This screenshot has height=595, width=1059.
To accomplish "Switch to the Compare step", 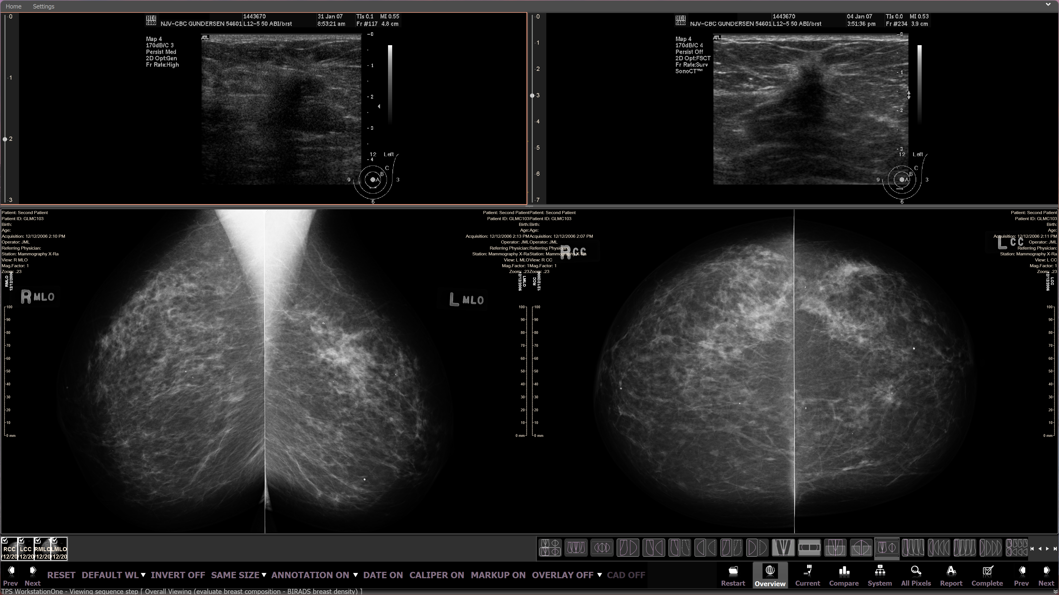I will tap(844, 575).
